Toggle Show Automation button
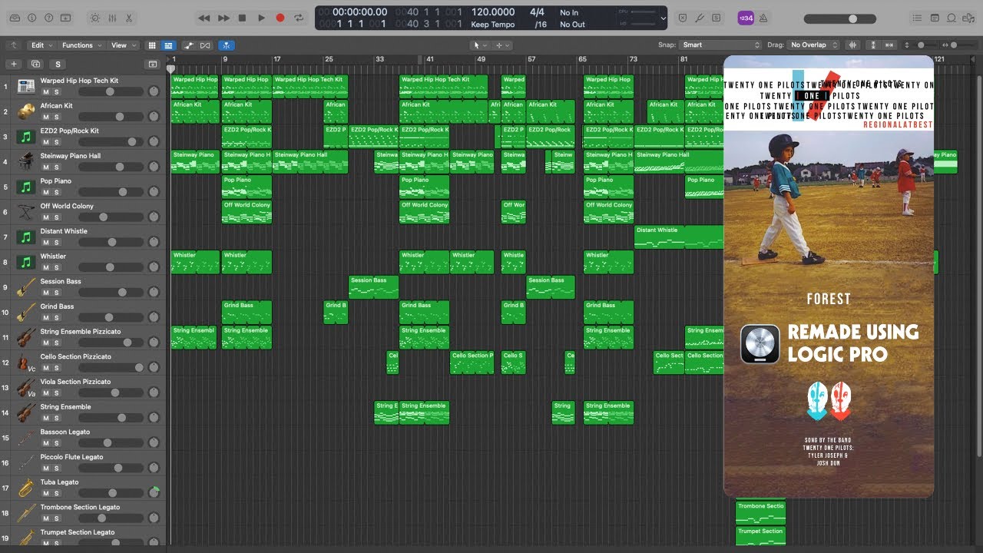 [x=189, y=45]
